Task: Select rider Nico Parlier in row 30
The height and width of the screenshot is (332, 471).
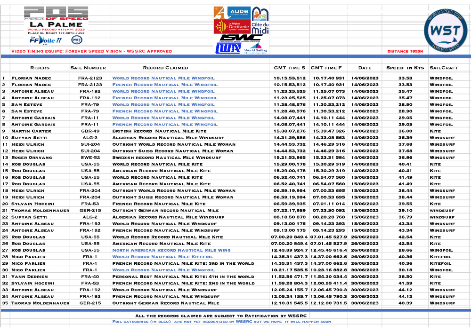Action: [28, 270]
